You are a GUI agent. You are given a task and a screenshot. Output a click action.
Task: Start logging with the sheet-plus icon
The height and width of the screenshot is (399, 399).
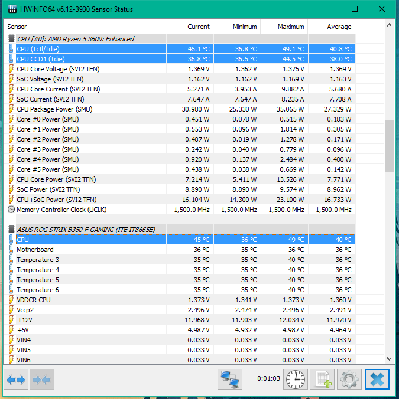322,380
